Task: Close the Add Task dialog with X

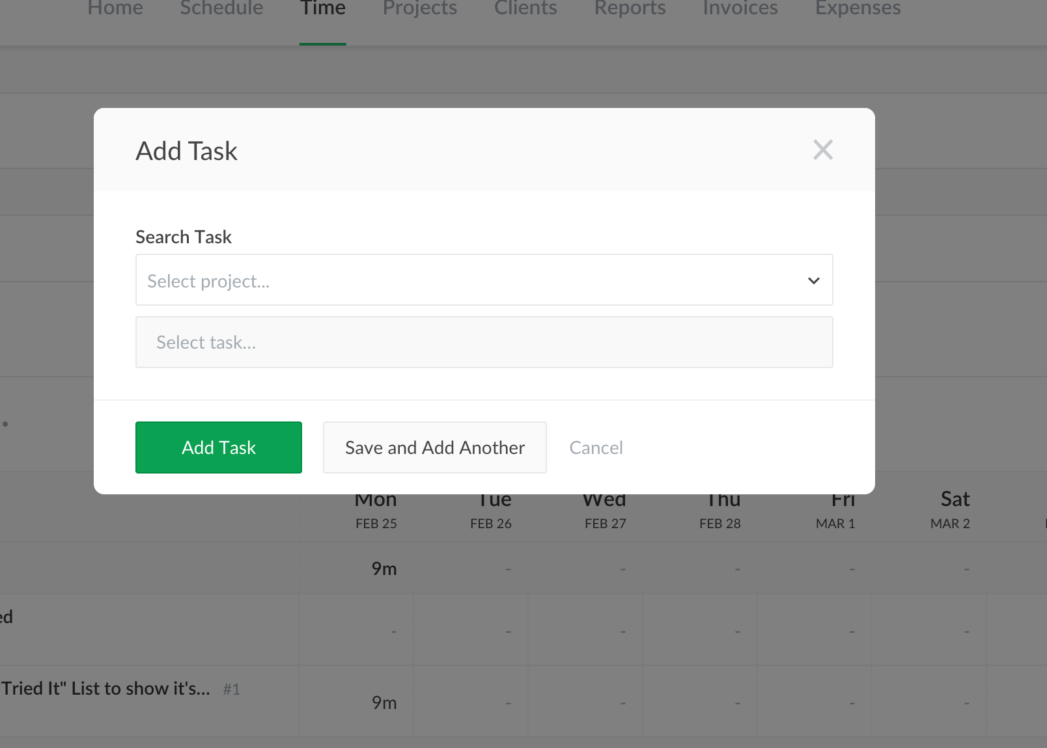Action: [823, 150]
